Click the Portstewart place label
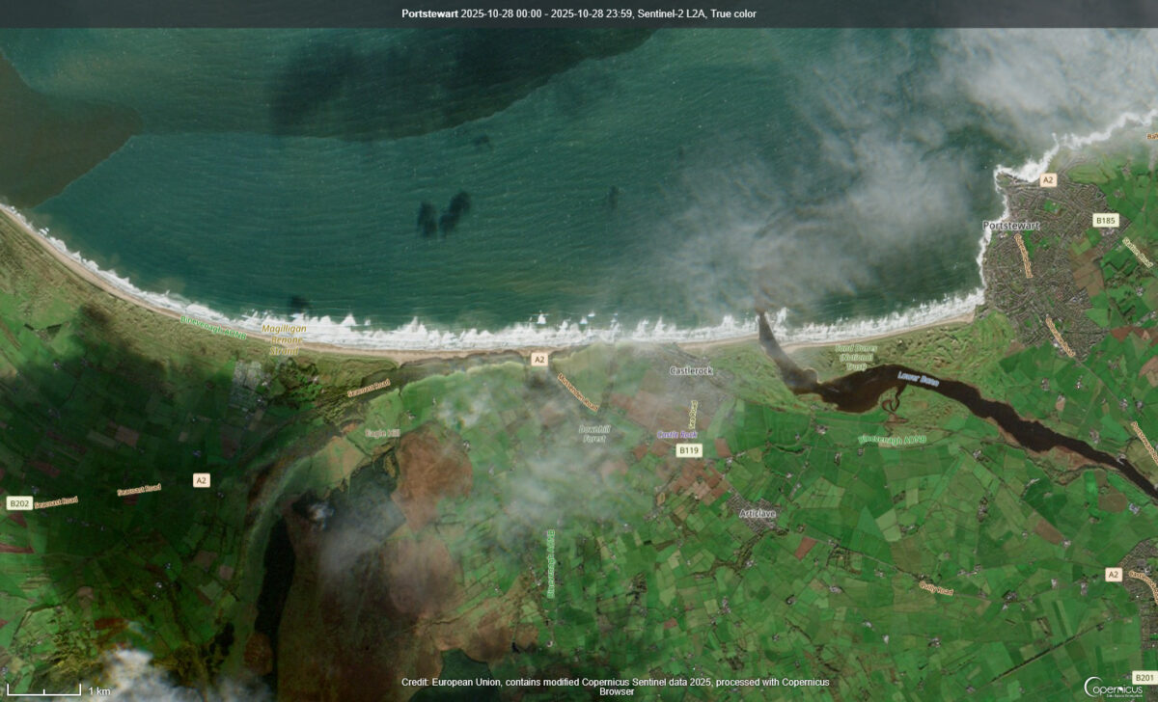 pyautogui.click(x=1011, y=226)
